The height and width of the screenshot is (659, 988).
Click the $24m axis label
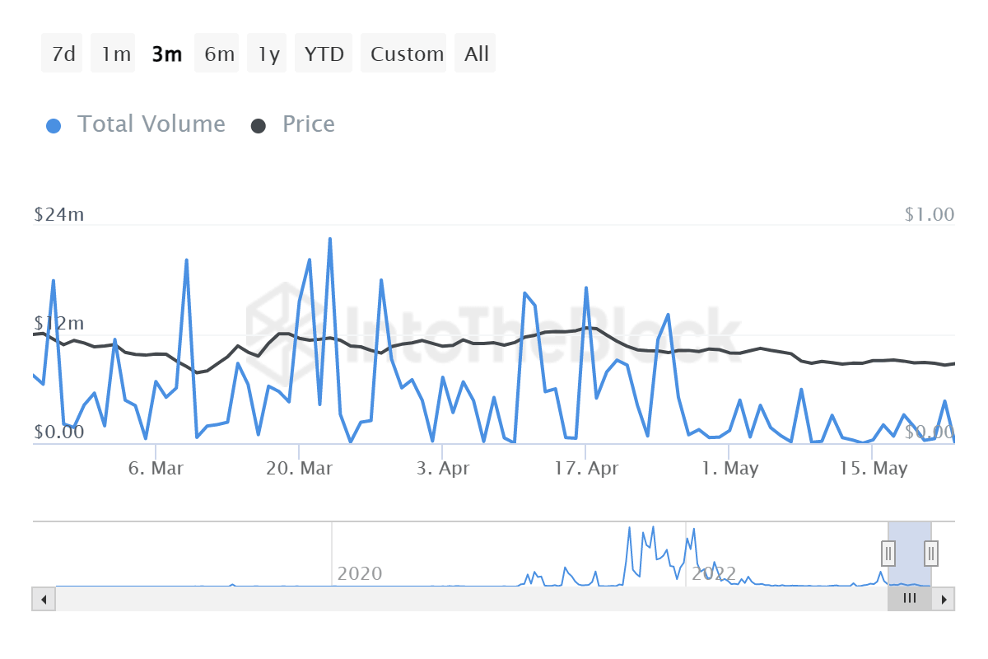(x=58, y=213)
